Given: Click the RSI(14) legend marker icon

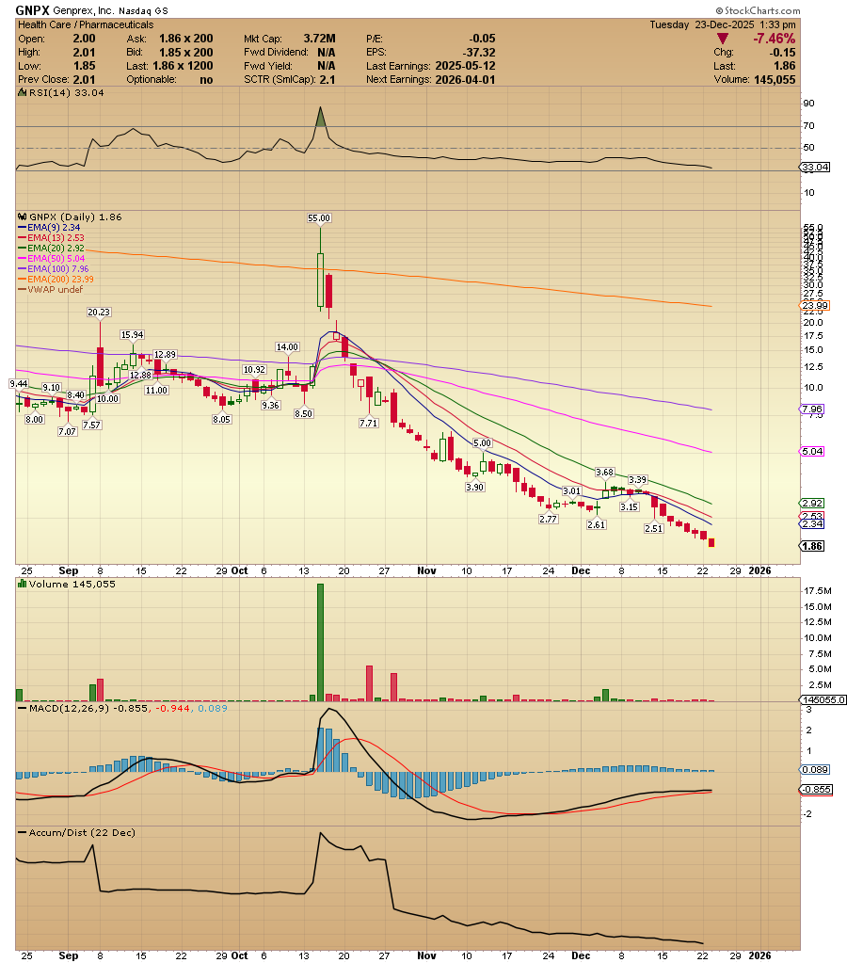Looking at the screenshot, I should (x=22, y=93).
